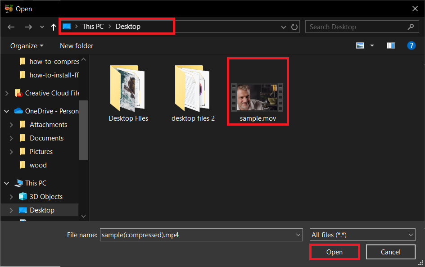Go forward in navigation history
This screenshot has width=425, height=267.
[28, 27]
